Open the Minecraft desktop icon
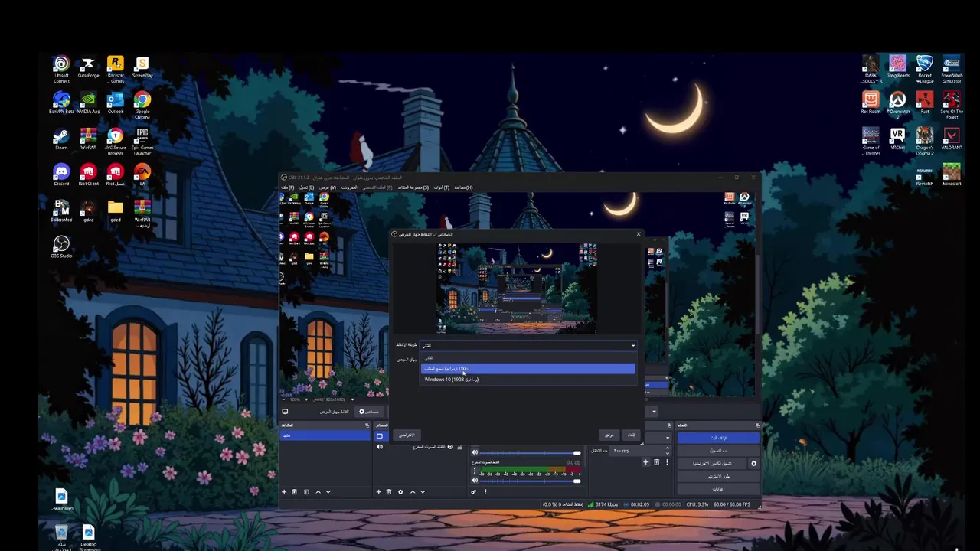 (952, 174)
